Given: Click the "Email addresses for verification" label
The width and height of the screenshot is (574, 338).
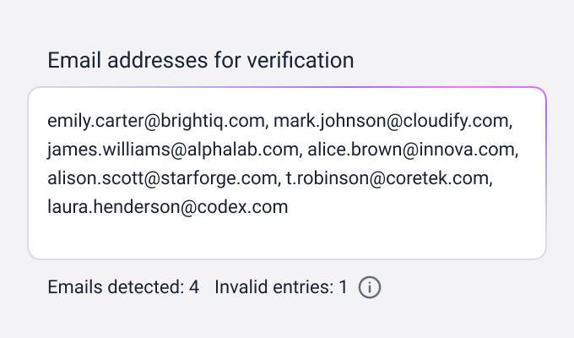Looking at the screenshot, I should pos(200,61).
